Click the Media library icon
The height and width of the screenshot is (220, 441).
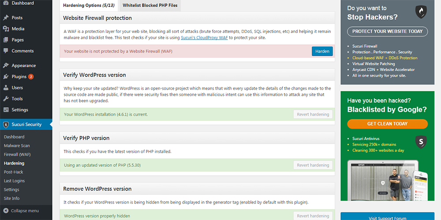tap(6, 29)
